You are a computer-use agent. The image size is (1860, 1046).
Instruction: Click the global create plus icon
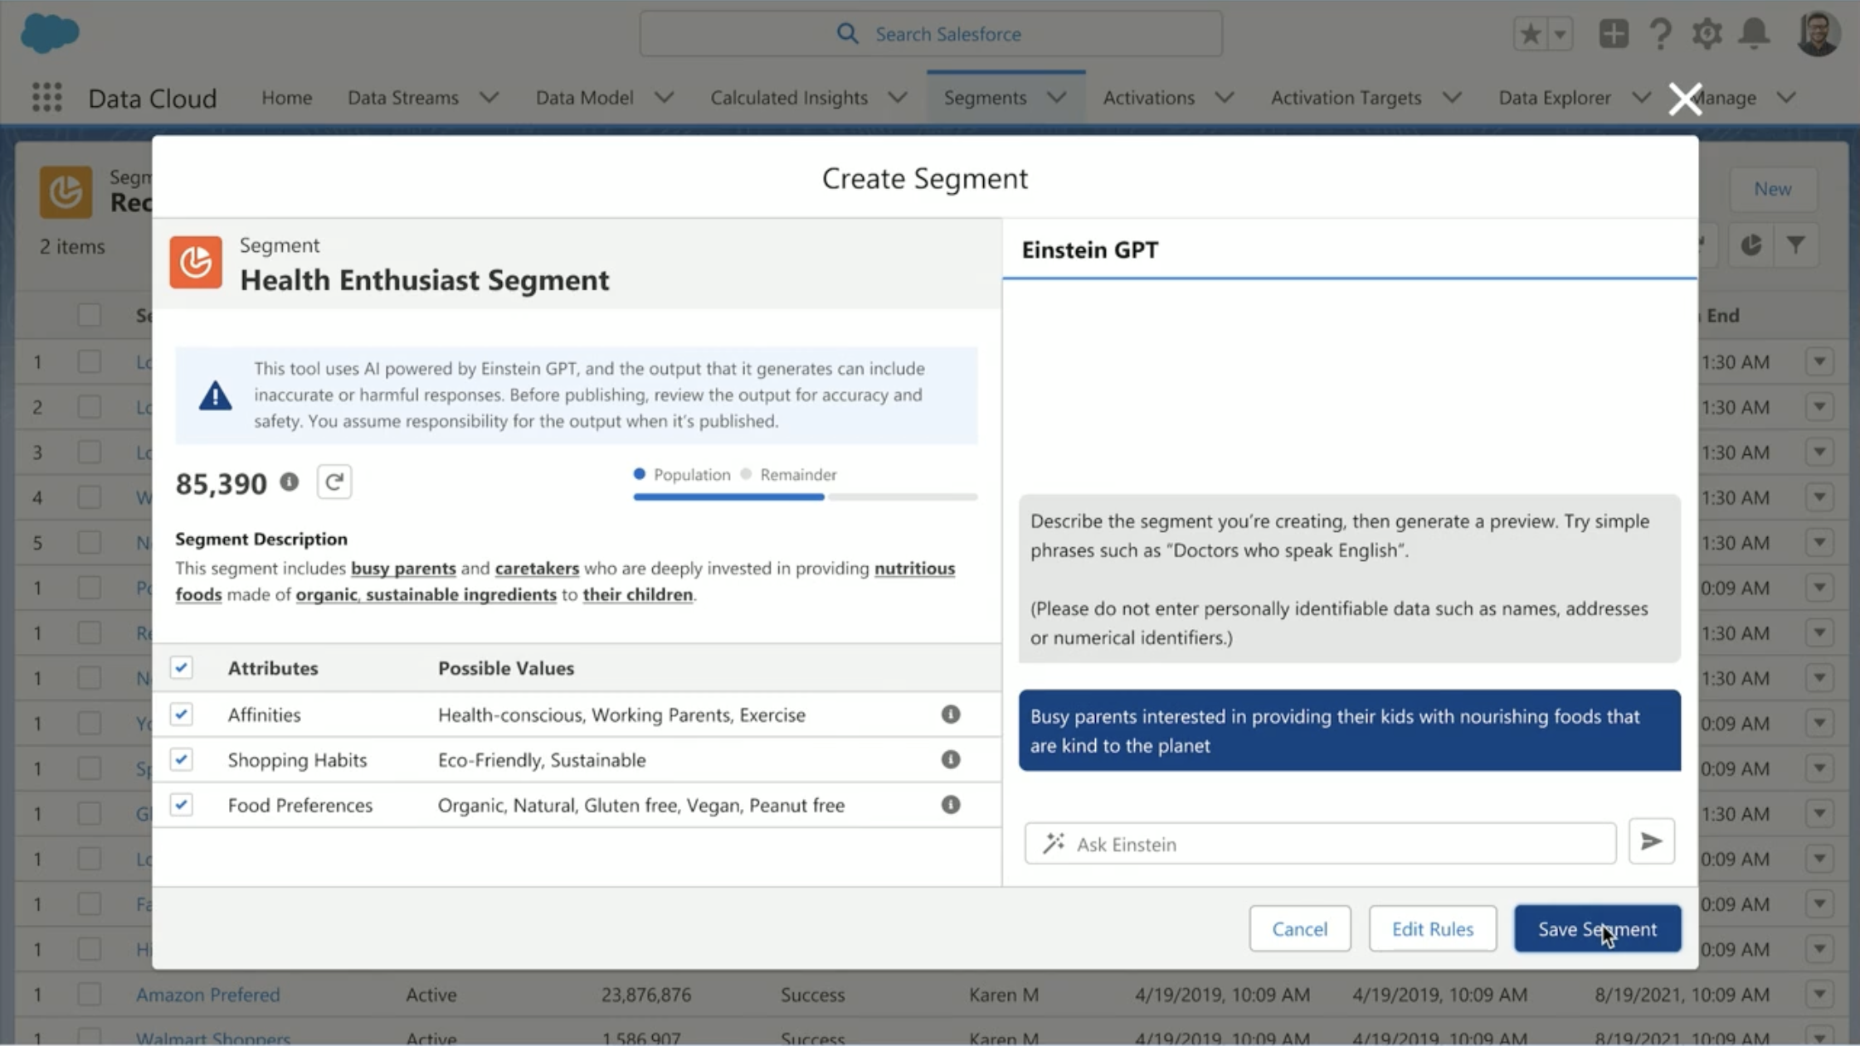tap(1613, 34)
